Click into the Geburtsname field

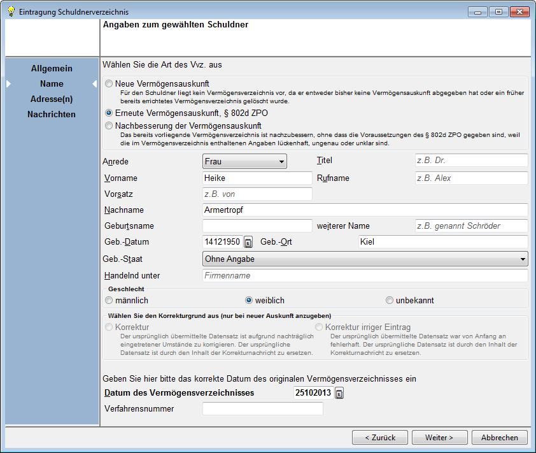coord(257,226)
